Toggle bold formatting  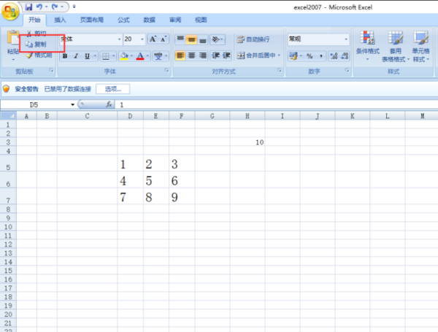coord(65,56)
